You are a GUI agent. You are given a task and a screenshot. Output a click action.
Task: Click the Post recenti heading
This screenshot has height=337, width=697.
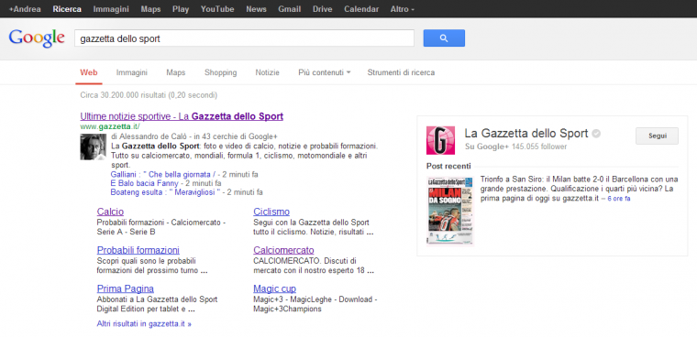pyautogui.click(x=448, y=166)
